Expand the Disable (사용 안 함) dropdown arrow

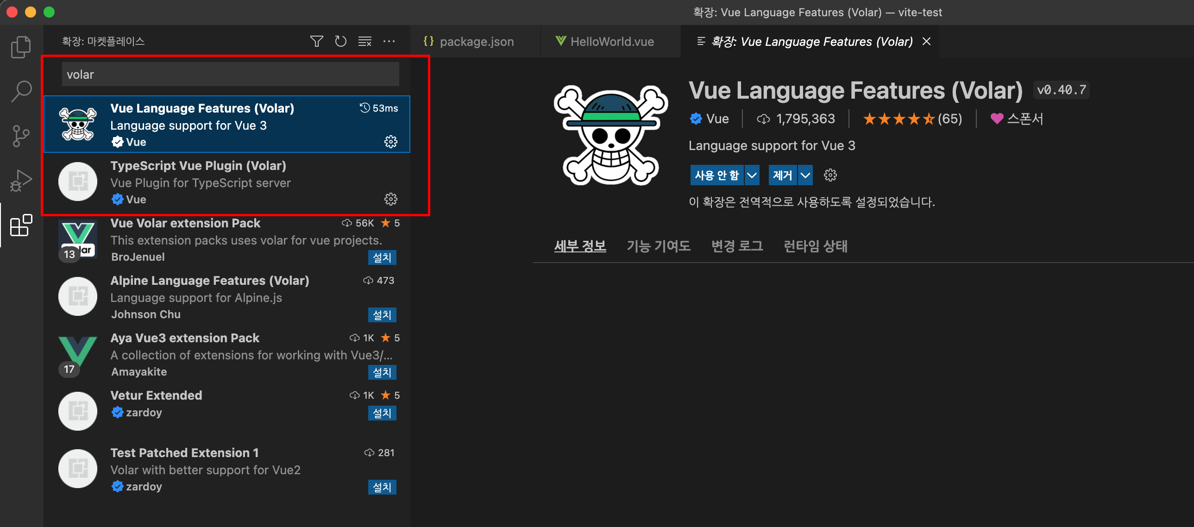pyautogui.click(x=752, y=175)
